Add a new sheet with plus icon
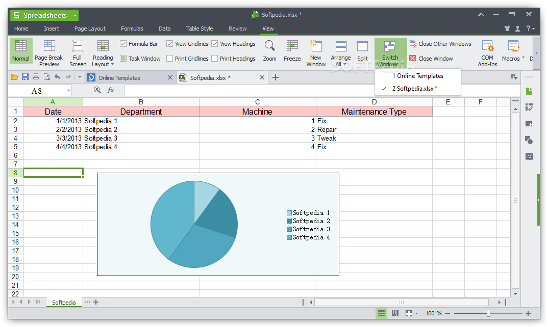This screenshot has height=327, width=548. click(x=96, y=302)
